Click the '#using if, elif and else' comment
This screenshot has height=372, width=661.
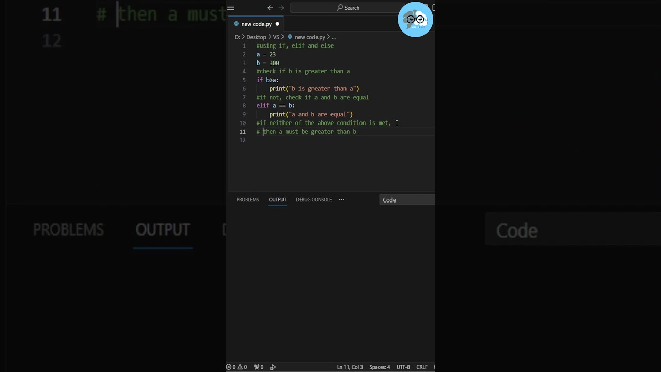pyautogui.click(x=295, y=46)
